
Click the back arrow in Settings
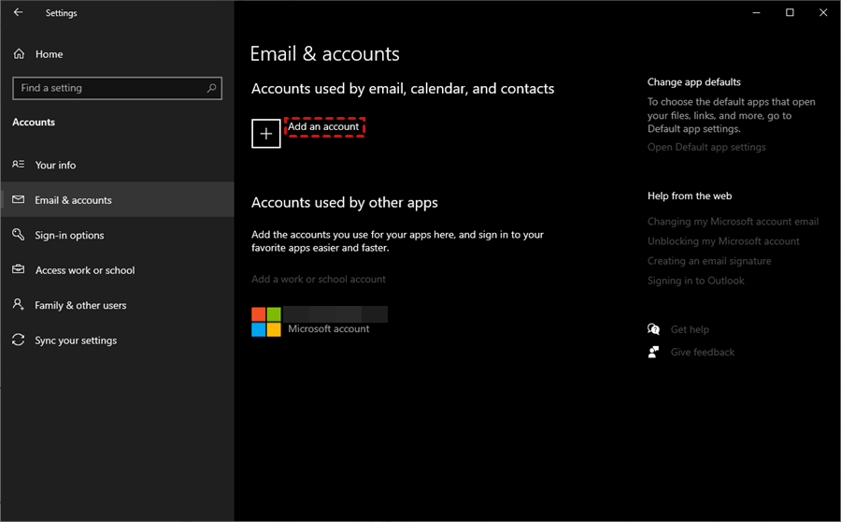click(x=19, y=13)
